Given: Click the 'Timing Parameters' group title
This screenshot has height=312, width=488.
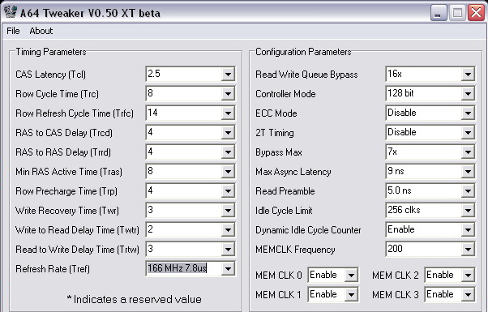Looking at the screenshot, I should coord(51,52).
